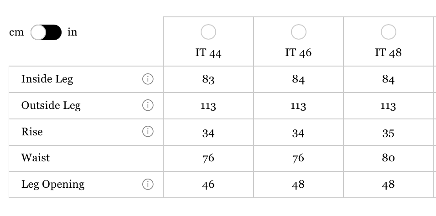This screenshot has width=436, height=216.
Task: Click the 'cm' unit label
Action: (16, 32)
